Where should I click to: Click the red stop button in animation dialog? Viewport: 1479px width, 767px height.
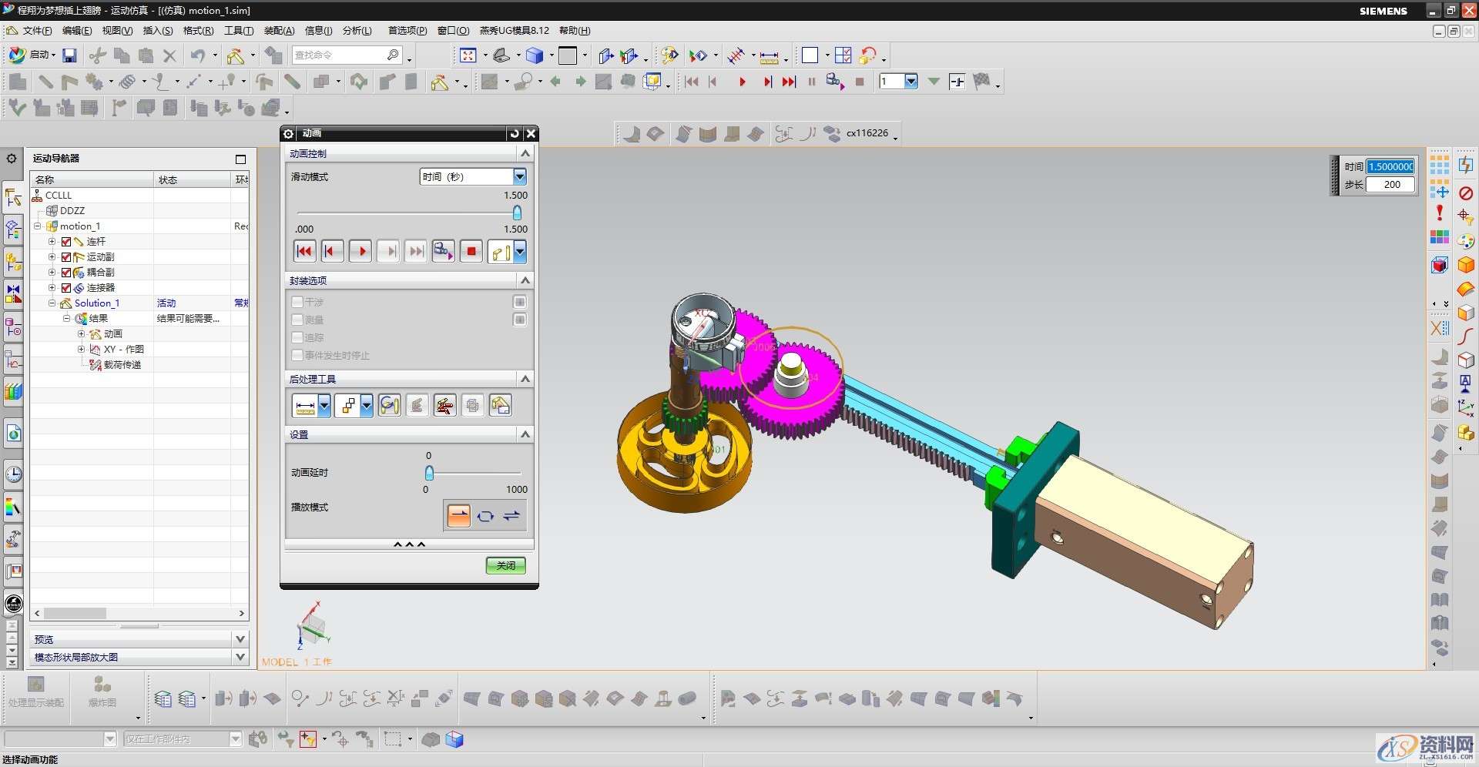(x=471, y=251)
